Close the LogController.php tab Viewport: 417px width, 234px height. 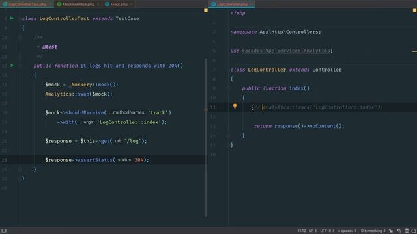pyautogui.click(x=251, y=5)
